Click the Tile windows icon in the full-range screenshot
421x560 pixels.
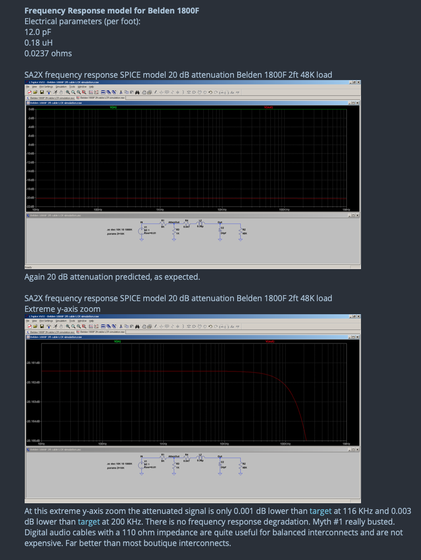(103, 92)
